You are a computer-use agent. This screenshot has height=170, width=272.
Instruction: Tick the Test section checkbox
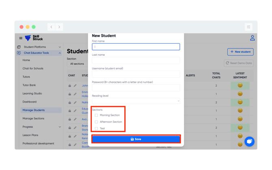coord(96,129)
